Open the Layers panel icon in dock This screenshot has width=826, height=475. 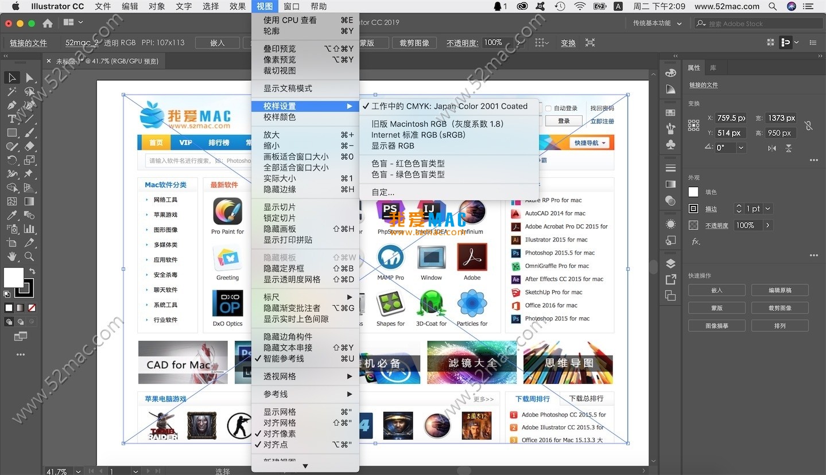point(670,263)
